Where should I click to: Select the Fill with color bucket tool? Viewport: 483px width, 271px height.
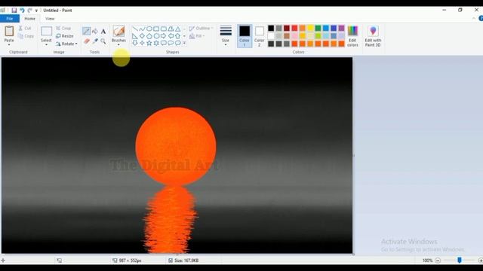tap(95, 31)
